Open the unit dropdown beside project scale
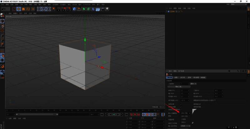Viewport: 250px width, 129px height. pyautogui.click(x=193, y=84)
